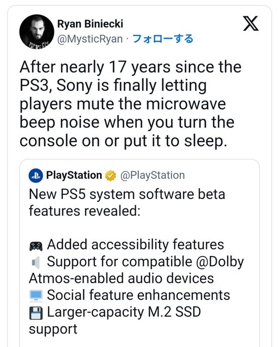Image resolution: width=278 pixels, height=347 pixels.
Task: Click 'Added accessibility features' line
Action: [135, 245]
